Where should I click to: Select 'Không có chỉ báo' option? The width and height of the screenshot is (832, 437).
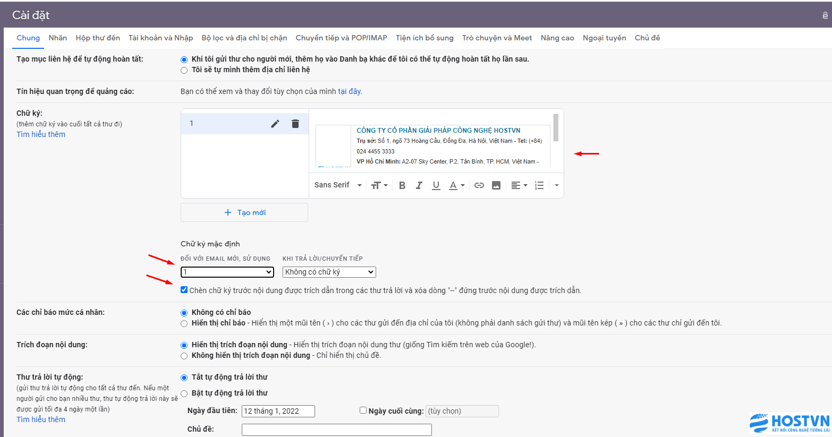(184, 313)
